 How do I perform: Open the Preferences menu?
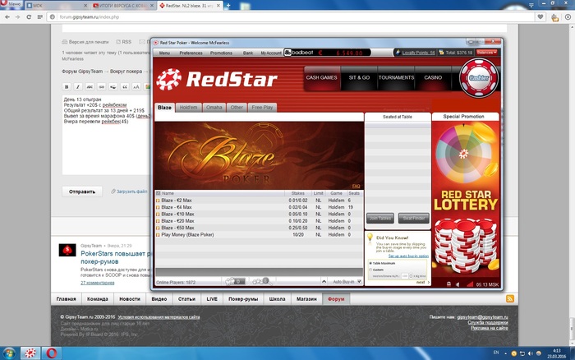click(x=191, y=53)
